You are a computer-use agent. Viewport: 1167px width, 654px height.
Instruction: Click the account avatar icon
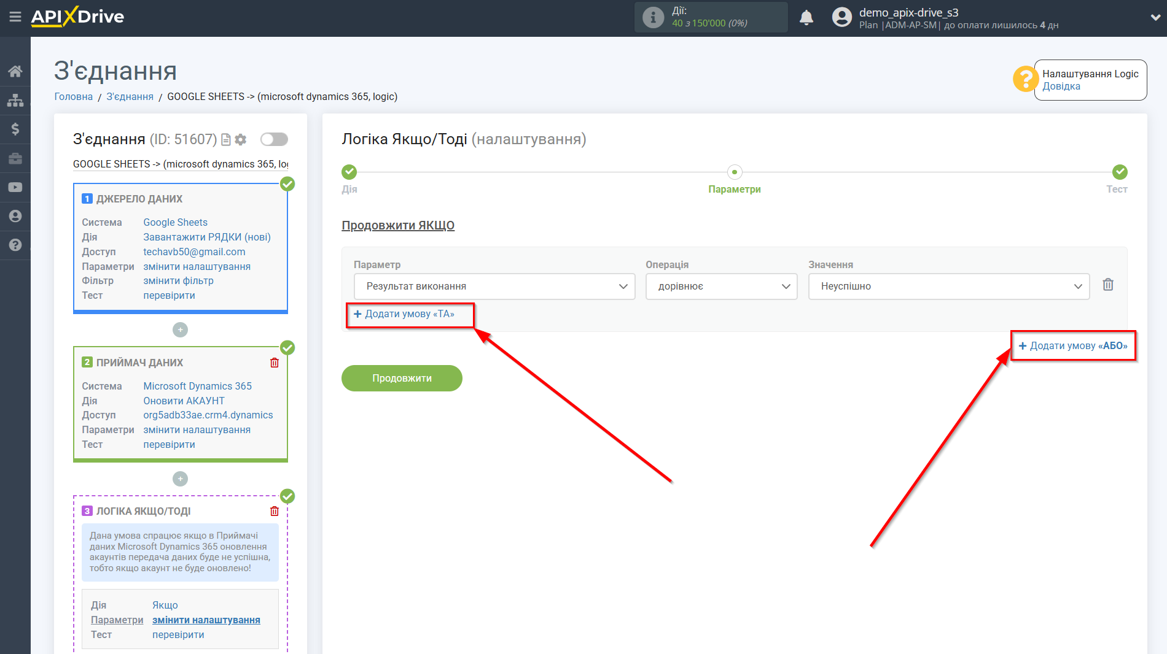coord(842,17)
